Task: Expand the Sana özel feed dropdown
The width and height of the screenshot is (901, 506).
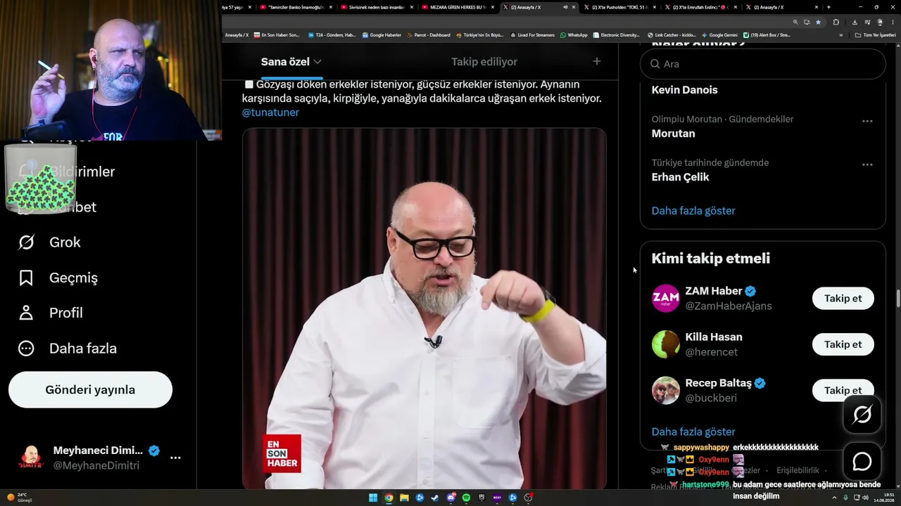Action: coord(317,62)
